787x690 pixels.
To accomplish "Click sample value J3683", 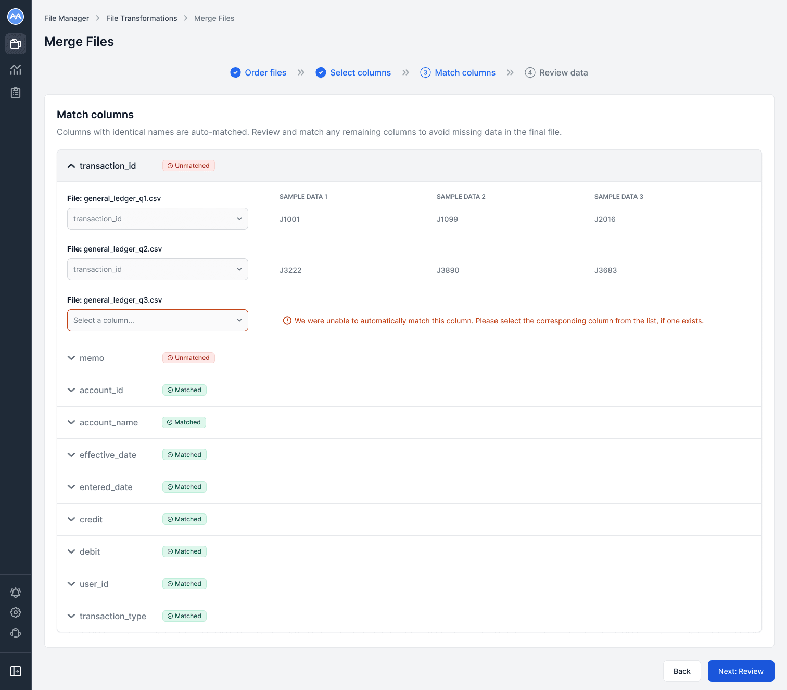I will (606, 270).
